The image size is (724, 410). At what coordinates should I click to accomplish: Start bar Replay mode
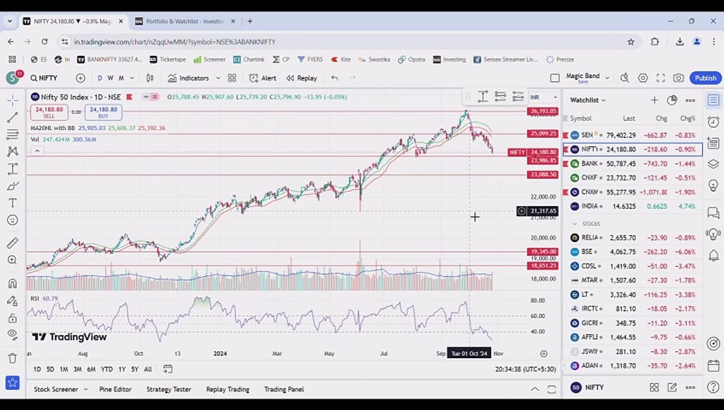point(301,78)
